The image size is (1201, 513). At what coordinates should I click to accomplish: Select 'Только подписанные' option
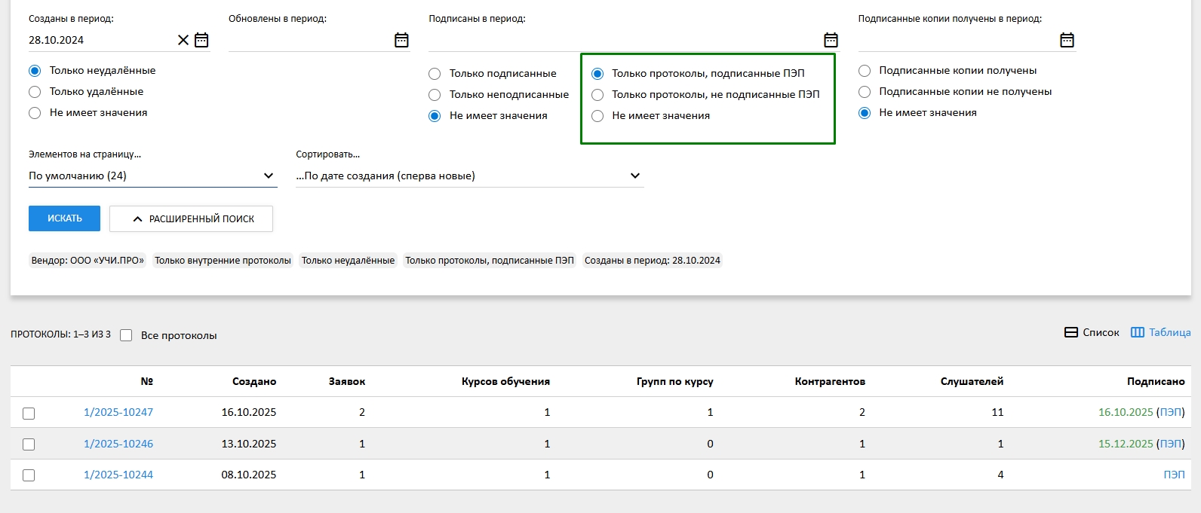[x=435, y=74]
